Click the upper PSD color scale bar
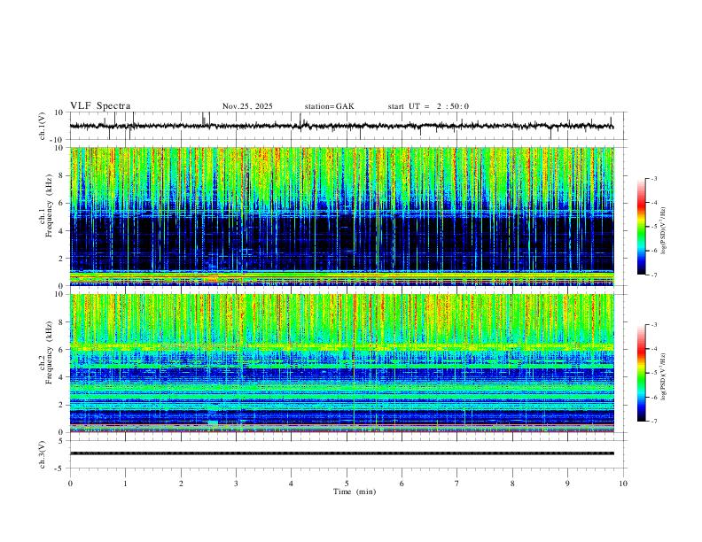This screenshot has width=702, height=542. pos(641,227)
